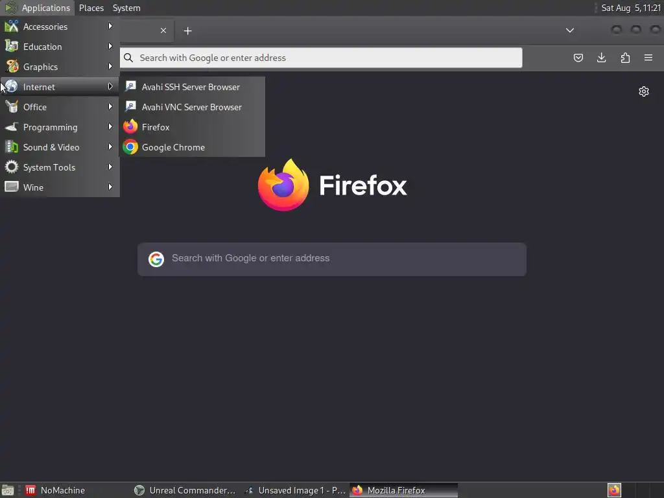Switch to Unsaved Image 1 taskbar window

(295, 490)
